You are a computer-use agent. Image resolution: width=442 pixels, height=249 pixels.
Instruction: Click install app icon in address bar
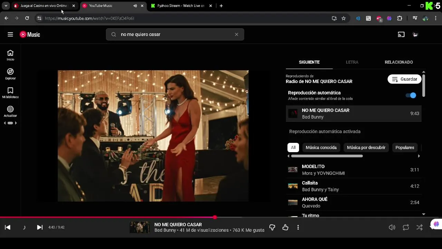(334, 18)
